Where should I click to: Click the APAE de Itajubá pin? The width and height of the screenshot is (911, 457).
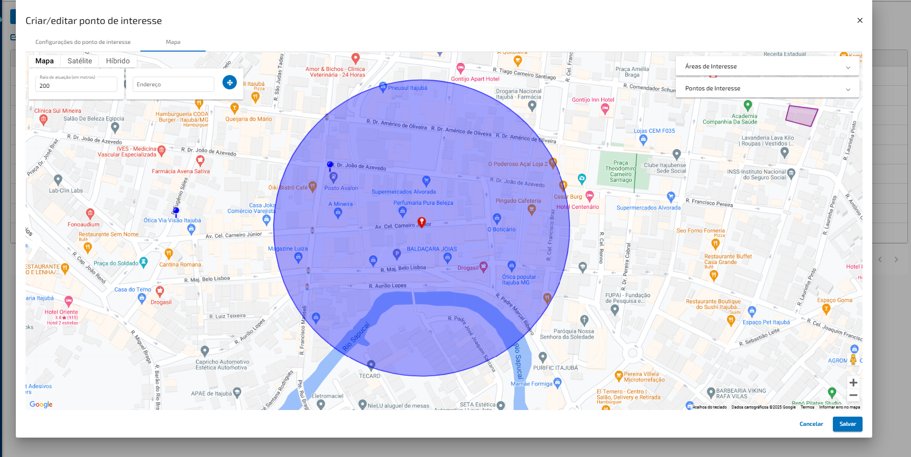coord(237,393)
